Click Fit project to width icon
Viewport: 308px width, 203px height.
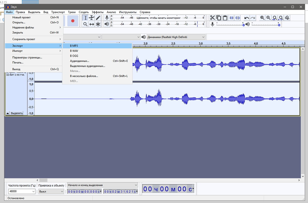pyautogui.click(x=281, y=18)
